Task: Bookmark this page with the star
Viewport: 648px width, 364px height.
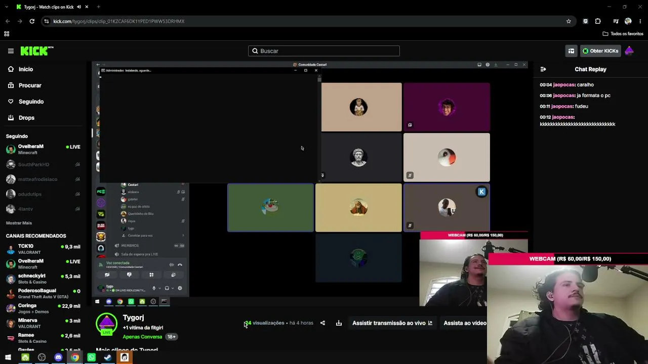Action: point(569,21)
